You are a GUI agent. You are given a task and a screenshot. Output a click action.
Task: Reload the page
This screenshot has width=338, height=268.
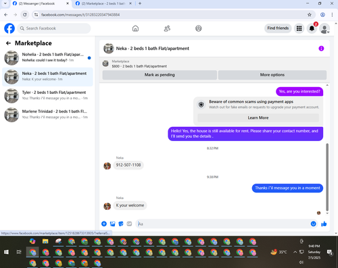point(25,15)
